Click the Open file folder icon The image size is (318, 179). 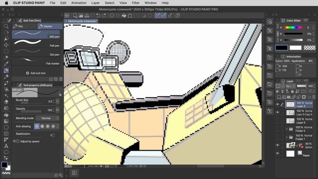click(81, 15)
